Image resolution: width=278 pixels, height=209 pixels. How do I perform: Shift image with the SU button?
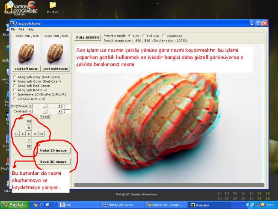point(29,122)
